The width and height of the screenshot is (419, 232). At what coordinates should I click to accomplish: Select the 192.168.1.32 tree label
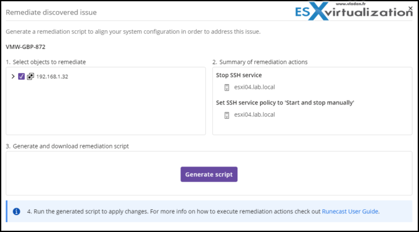tap(52, 77)
